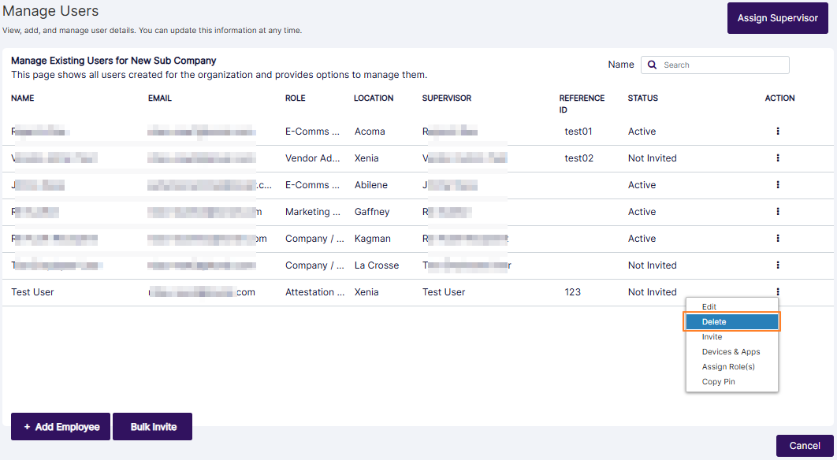The height and width of the screenshot is (460, 837).
Task: Click three-dot action icon in Abilene row
Action: 777,185
